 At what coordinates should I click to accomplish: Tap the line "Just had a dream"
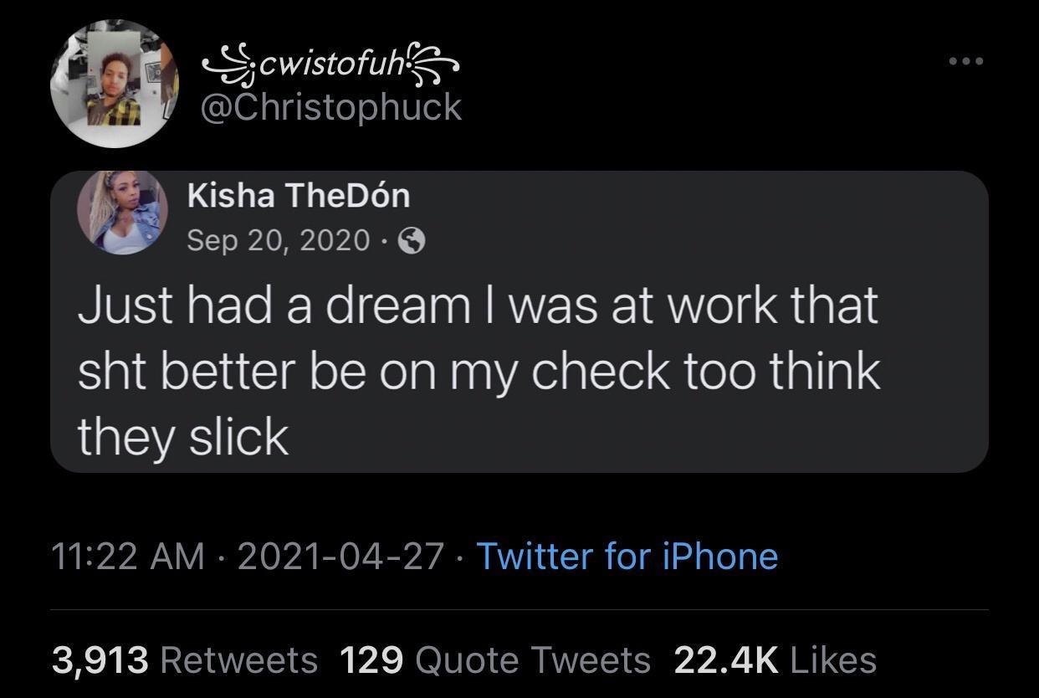[x=479, y=305]
